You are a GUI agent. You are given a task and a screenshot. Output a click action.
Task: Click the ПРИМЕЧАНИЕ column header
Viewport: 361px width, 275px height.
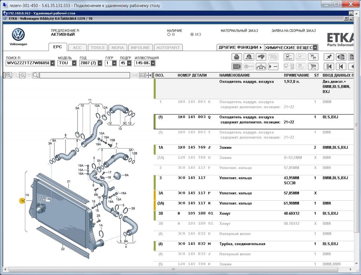tap(296, 75)
